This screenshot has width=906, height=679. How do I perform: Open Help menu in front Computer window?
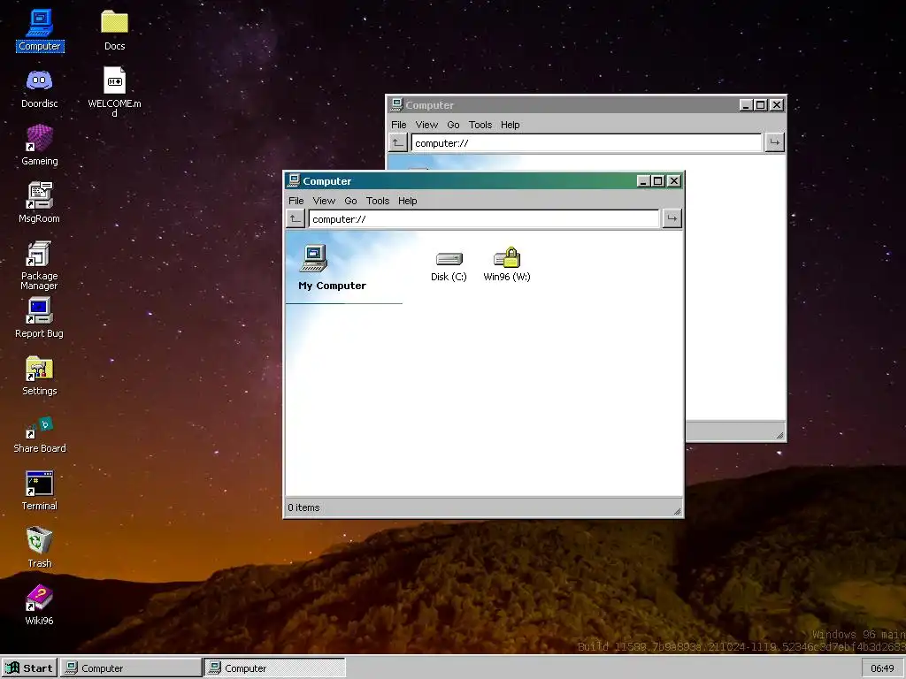pos(407,201)
